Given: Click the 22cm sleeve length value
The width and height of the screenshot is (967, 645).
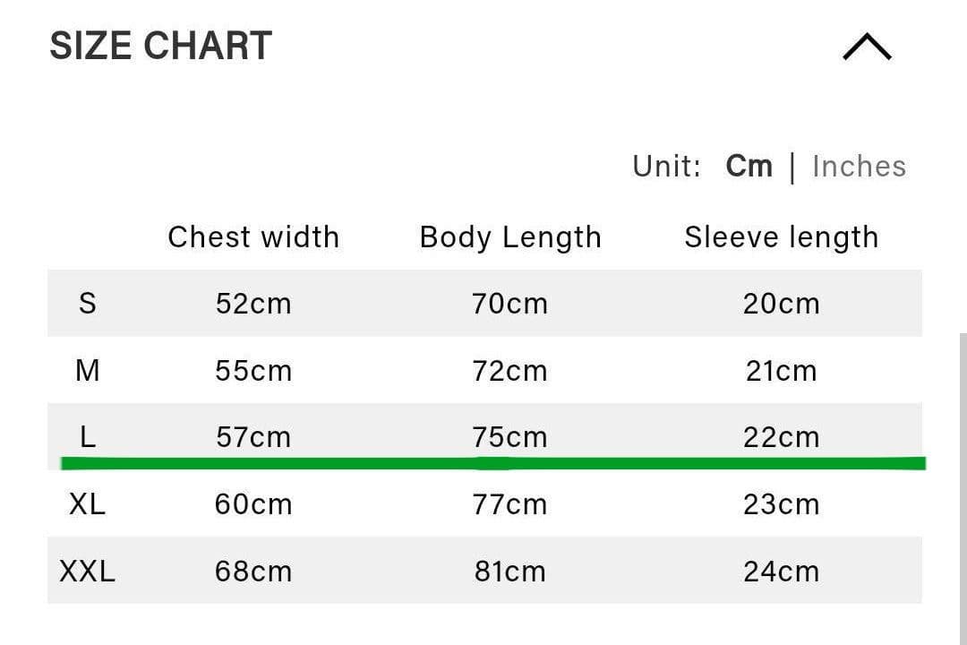Looking at the screenshot, I should click(x=781, y=437).
